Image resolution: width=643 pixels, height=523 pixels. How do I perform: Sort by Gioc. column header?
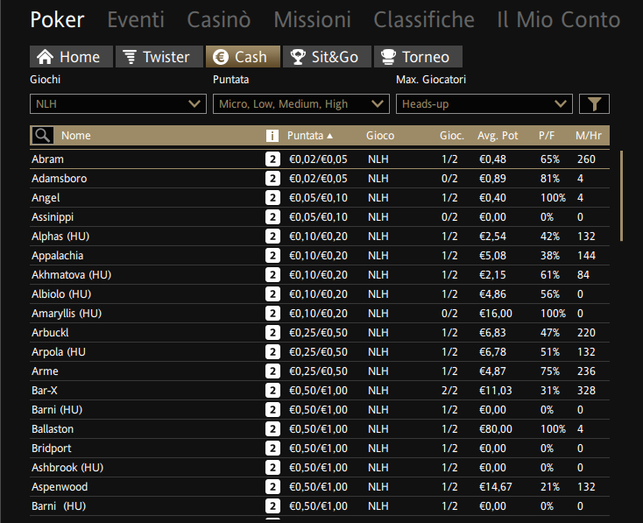[x=452, y=136]
